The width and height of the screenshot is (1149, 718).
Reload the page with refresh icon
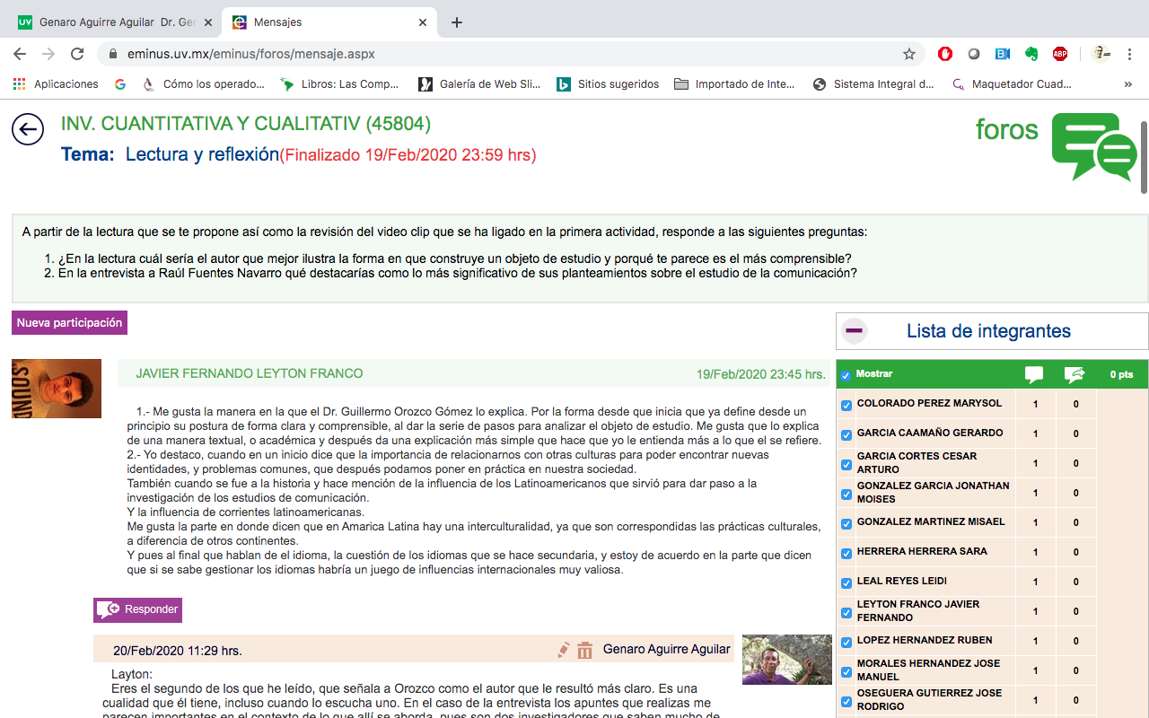tap(77, 54)
